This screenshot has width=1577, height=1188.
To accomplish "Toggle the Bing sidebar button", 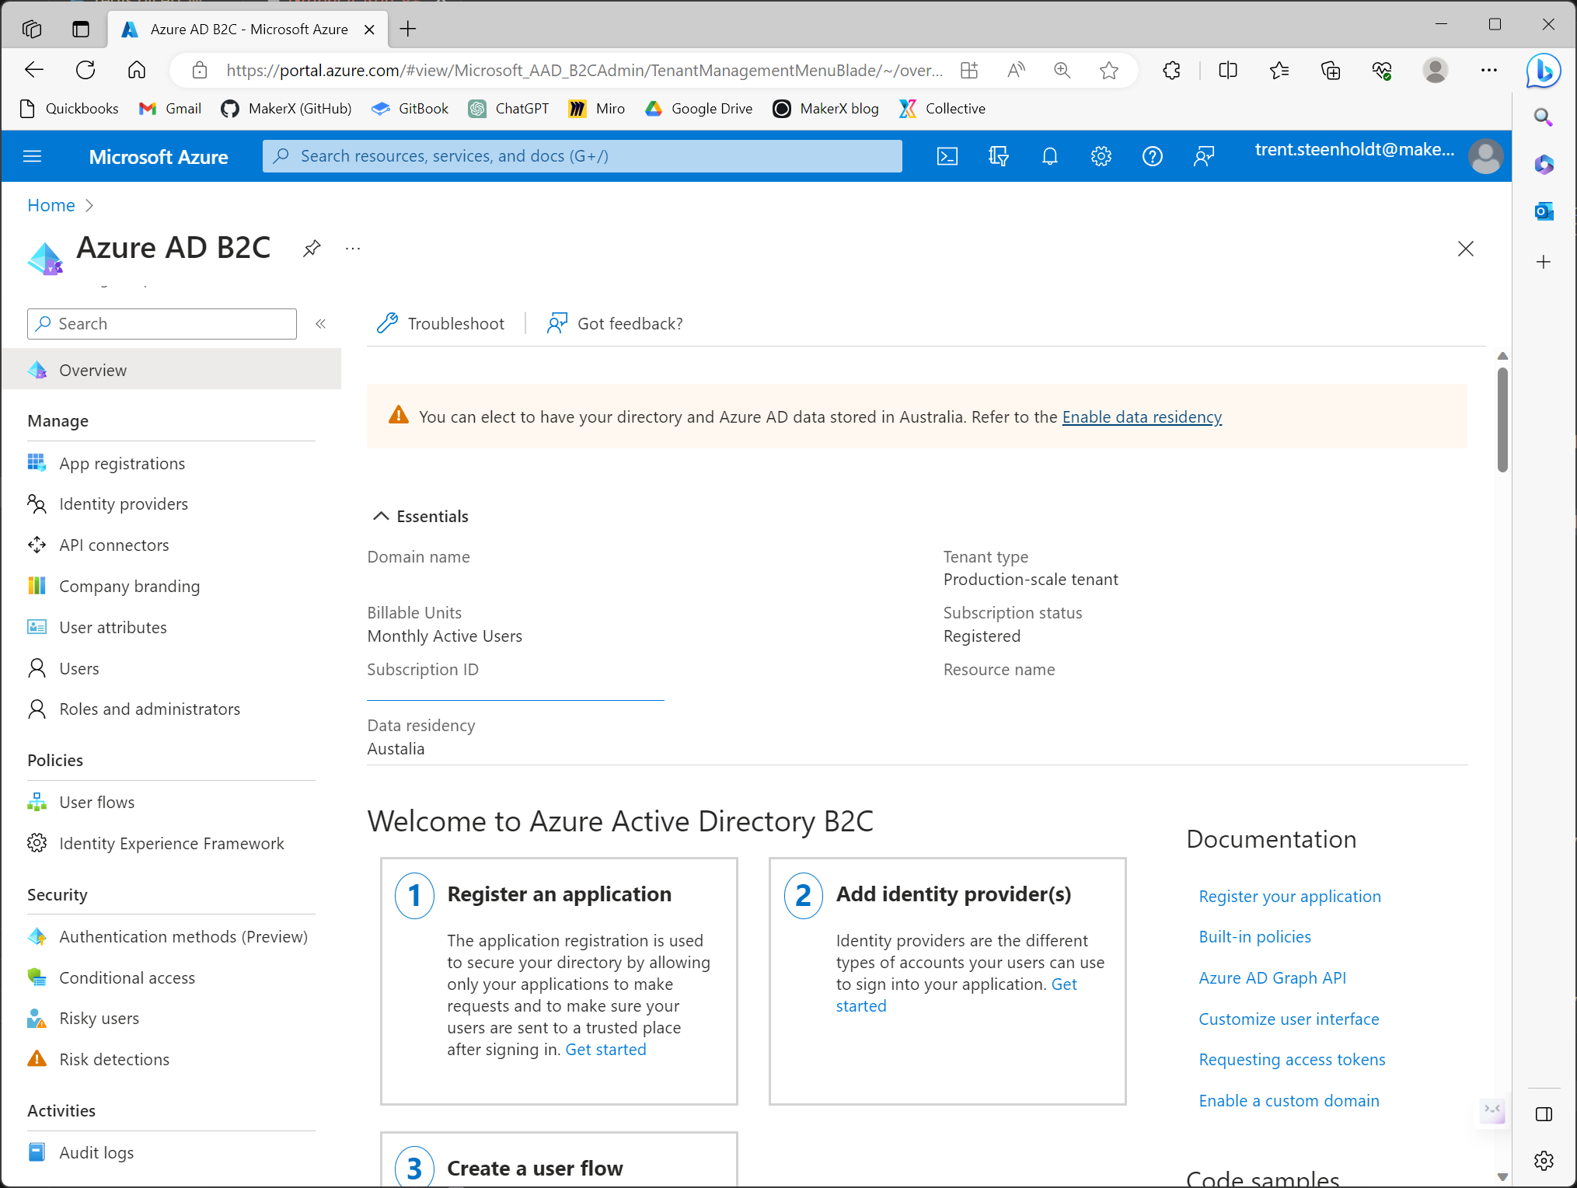I will pos(1544,71).
